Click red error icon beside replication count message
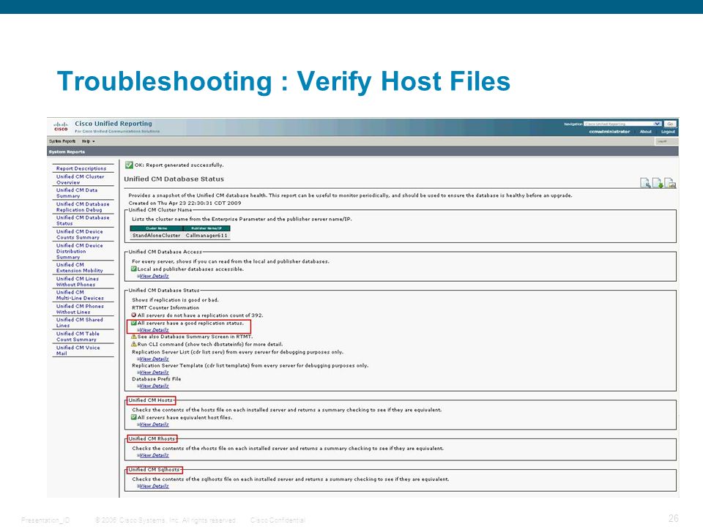Screen dimensions: 703x527 pos(133,315)
